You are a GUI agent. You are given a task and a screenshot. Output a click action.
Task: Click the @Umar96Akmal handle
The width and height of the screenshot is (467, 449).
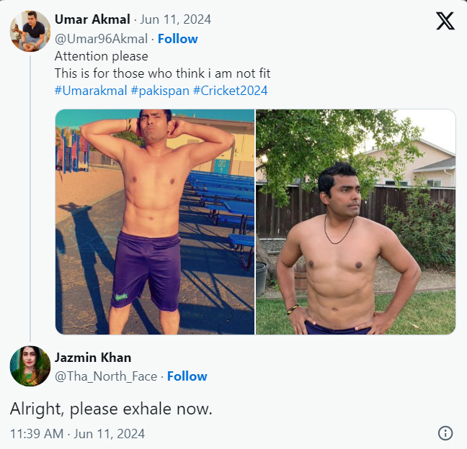(101, 39)
